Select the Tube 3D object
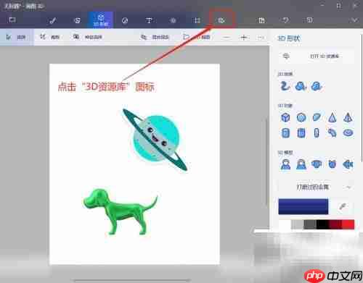 [301, 133]
